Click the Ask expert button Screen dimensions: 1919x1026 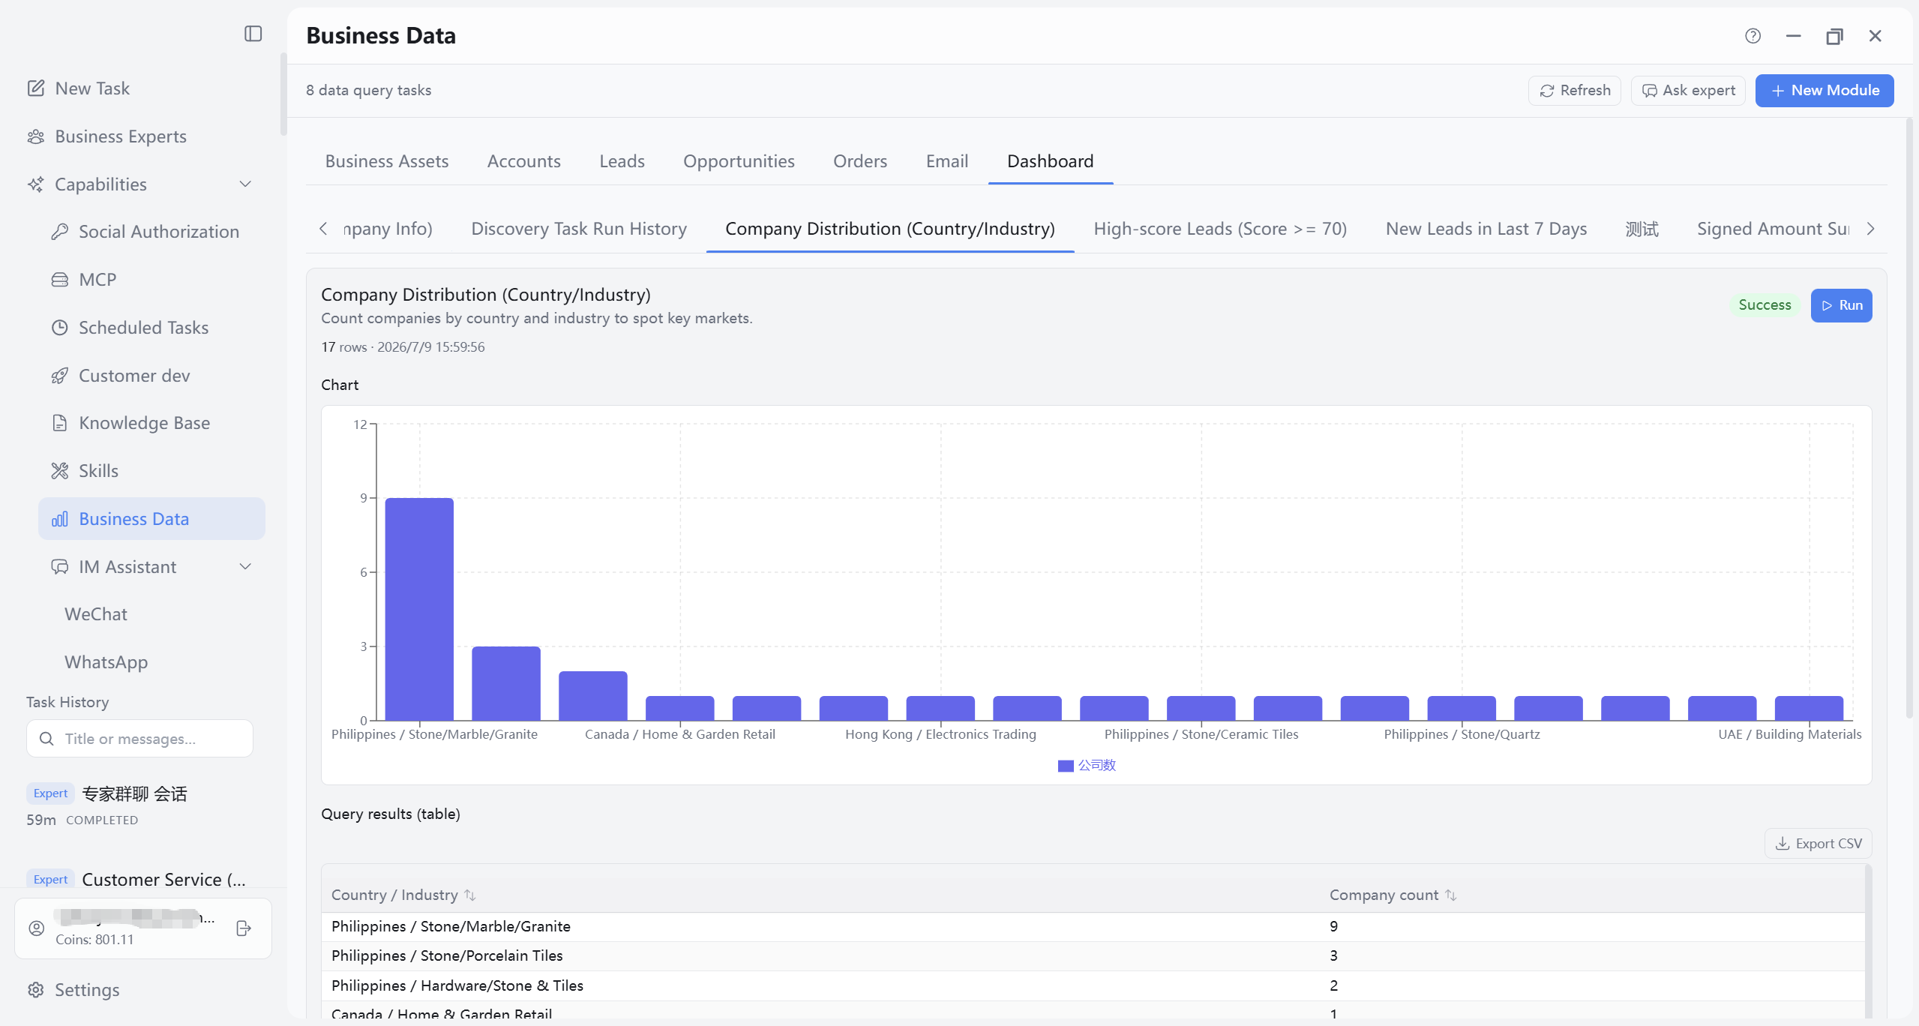point(1689,91)
